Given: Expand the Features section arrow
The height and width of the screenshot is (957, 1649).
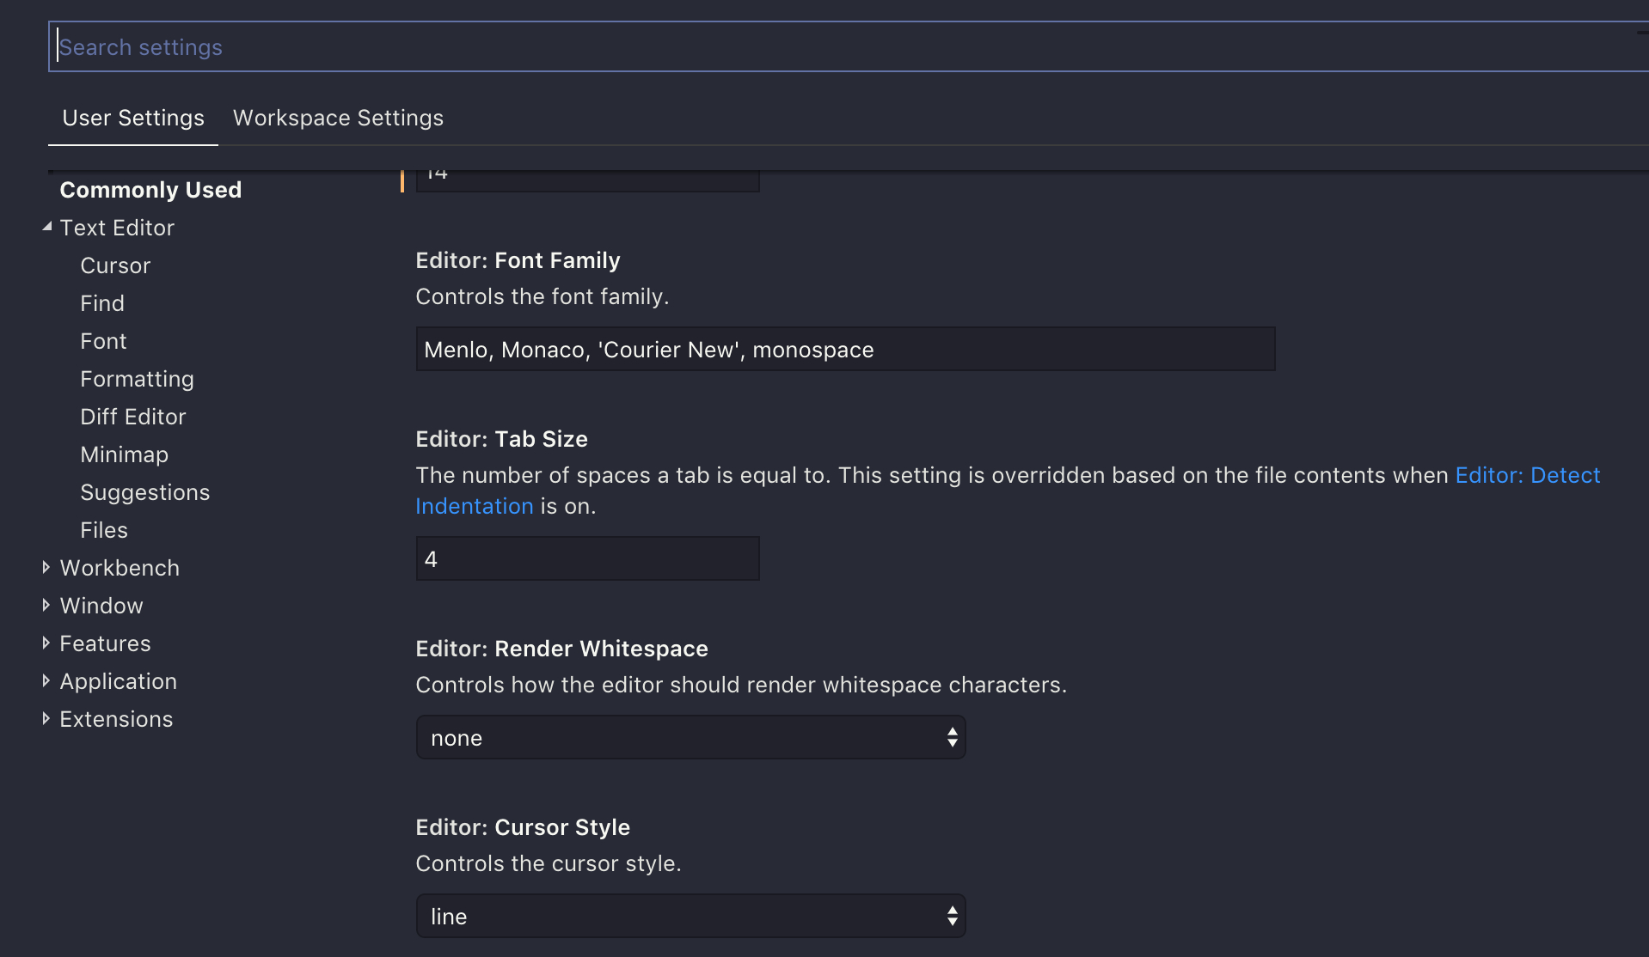Looking at the screenshot, I should click(x=46, y=643).
